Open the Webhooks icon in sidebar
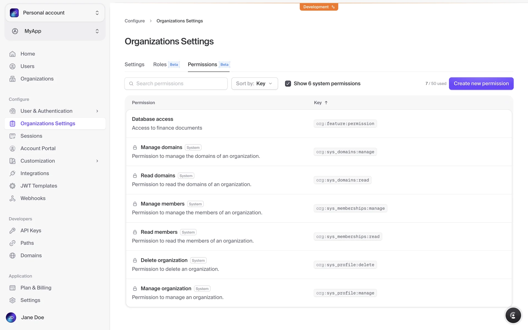528x330 pixels. tap(12, 198)
